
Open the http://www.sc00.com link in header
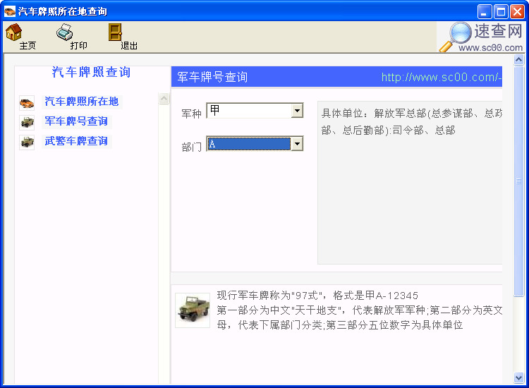(x=442, y=78)
